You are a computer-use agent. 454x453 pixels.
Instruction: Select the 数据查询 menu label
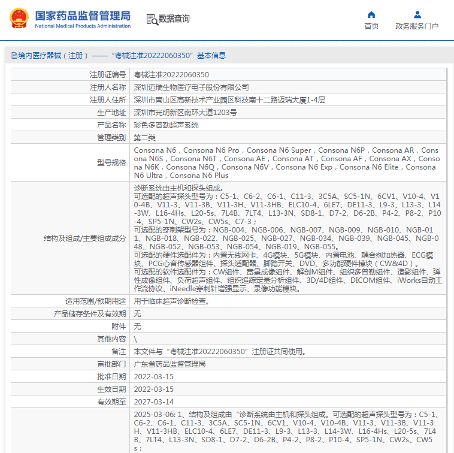pos(174,19)
